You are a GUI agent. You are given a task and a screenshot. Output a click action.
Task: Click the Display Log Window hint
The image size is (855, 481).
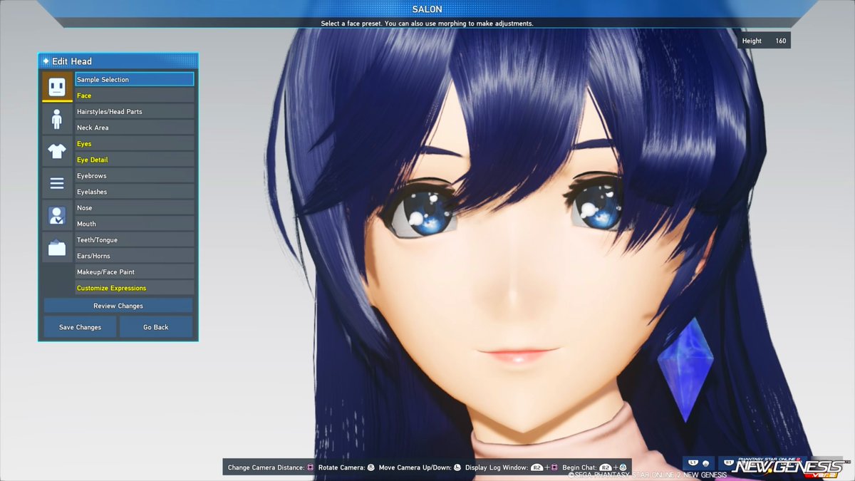pyautogui.click(x=512, y=467)
